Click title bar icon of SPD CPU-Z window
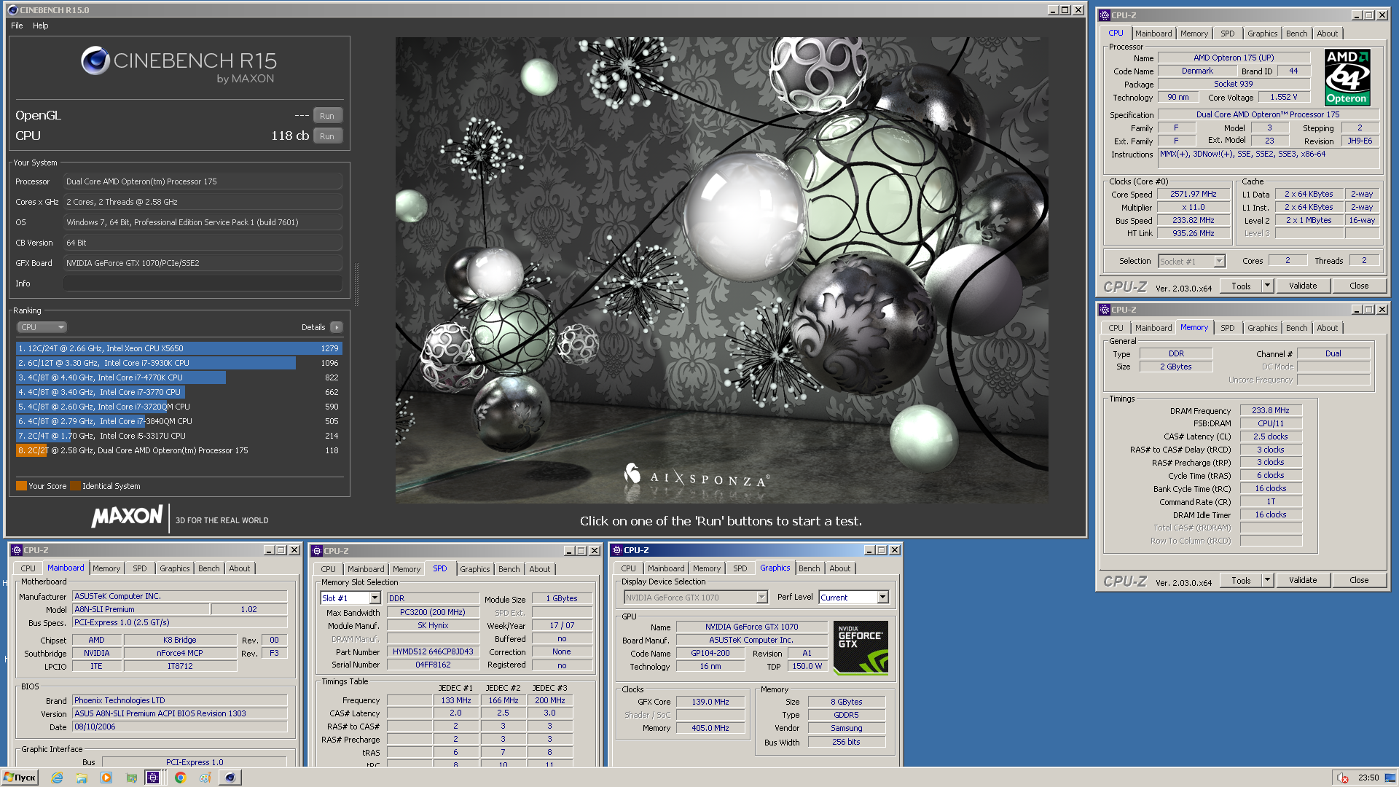The width and height of the screenshot is (1399, 787). (x=317, y=551)
